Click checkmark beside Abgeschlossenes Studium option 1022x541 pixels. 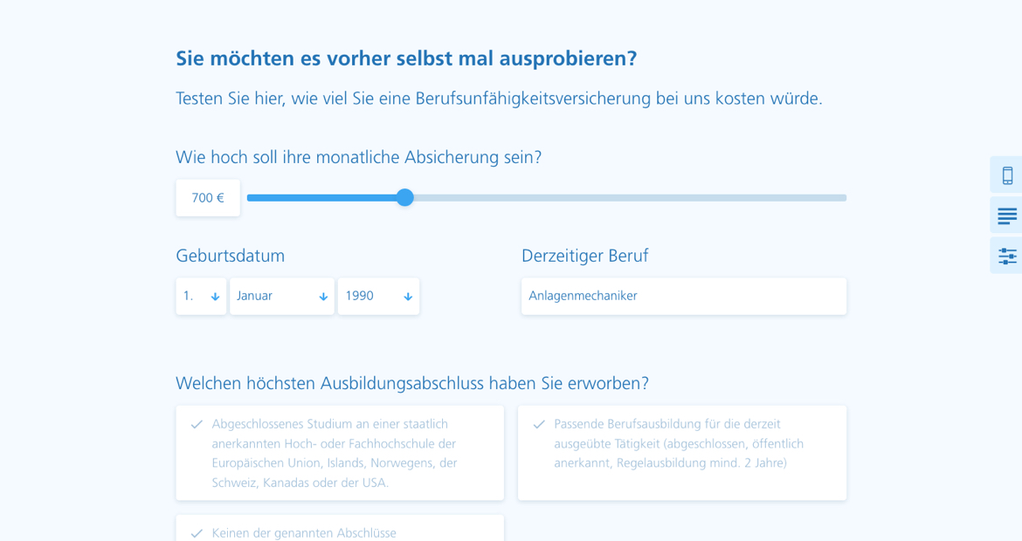pos(197,424)
